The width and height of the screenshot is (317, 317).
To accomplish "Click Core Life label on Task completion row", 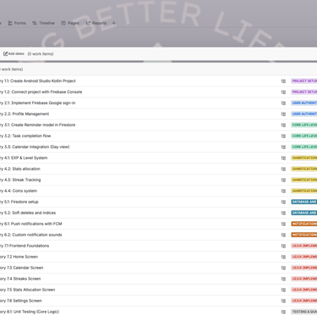I will (x=304, y=136).
